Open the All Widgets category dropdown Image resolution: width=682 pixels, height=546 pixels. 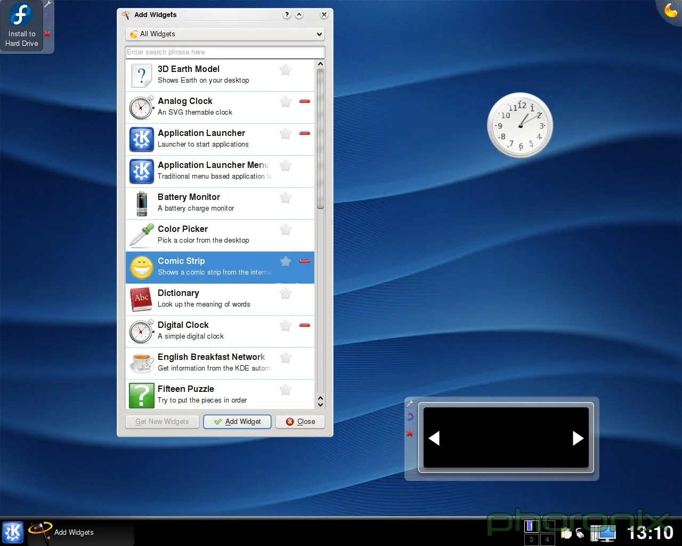pyautogui.click(x=225, y=34)
